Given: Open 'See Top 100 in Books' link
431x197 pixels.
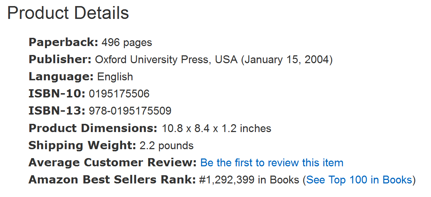Looking at the screenshot, I should click(x=359, y=180).
